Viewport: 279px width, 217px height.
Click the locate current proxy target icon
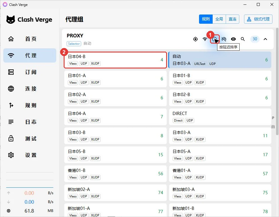195,39
